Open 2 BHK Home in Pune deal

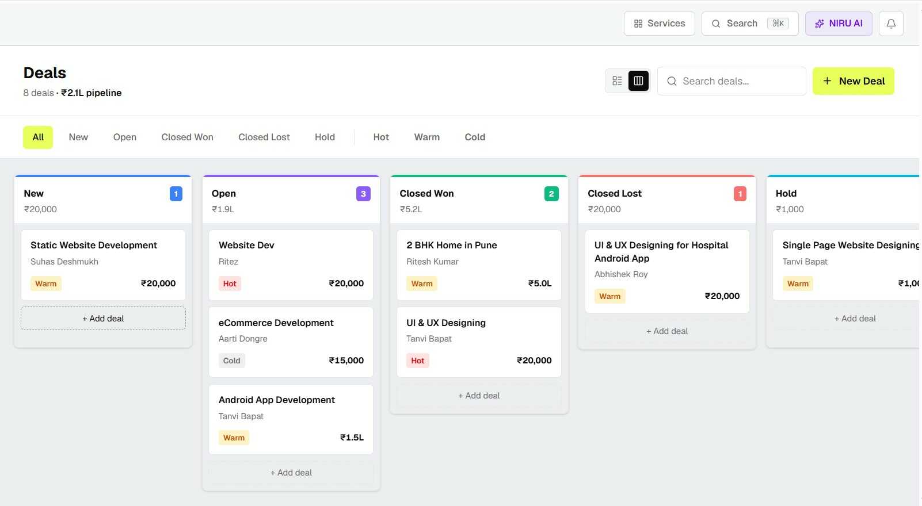coord(479,265)
